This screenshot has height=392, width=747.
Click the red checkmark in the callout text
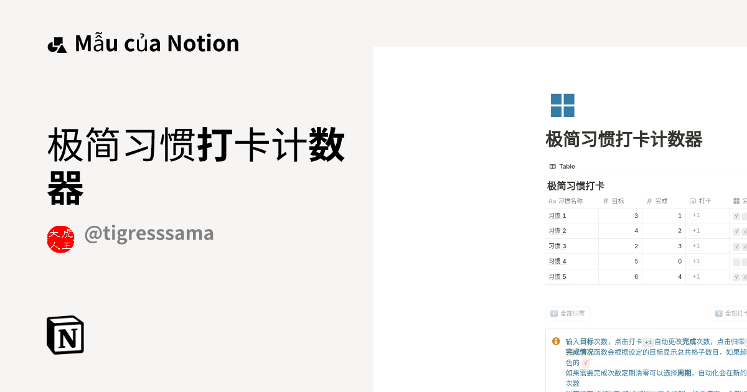pos(585,363)
